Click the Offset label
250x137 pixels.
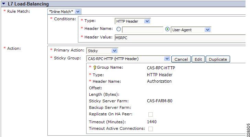[95, 88]
